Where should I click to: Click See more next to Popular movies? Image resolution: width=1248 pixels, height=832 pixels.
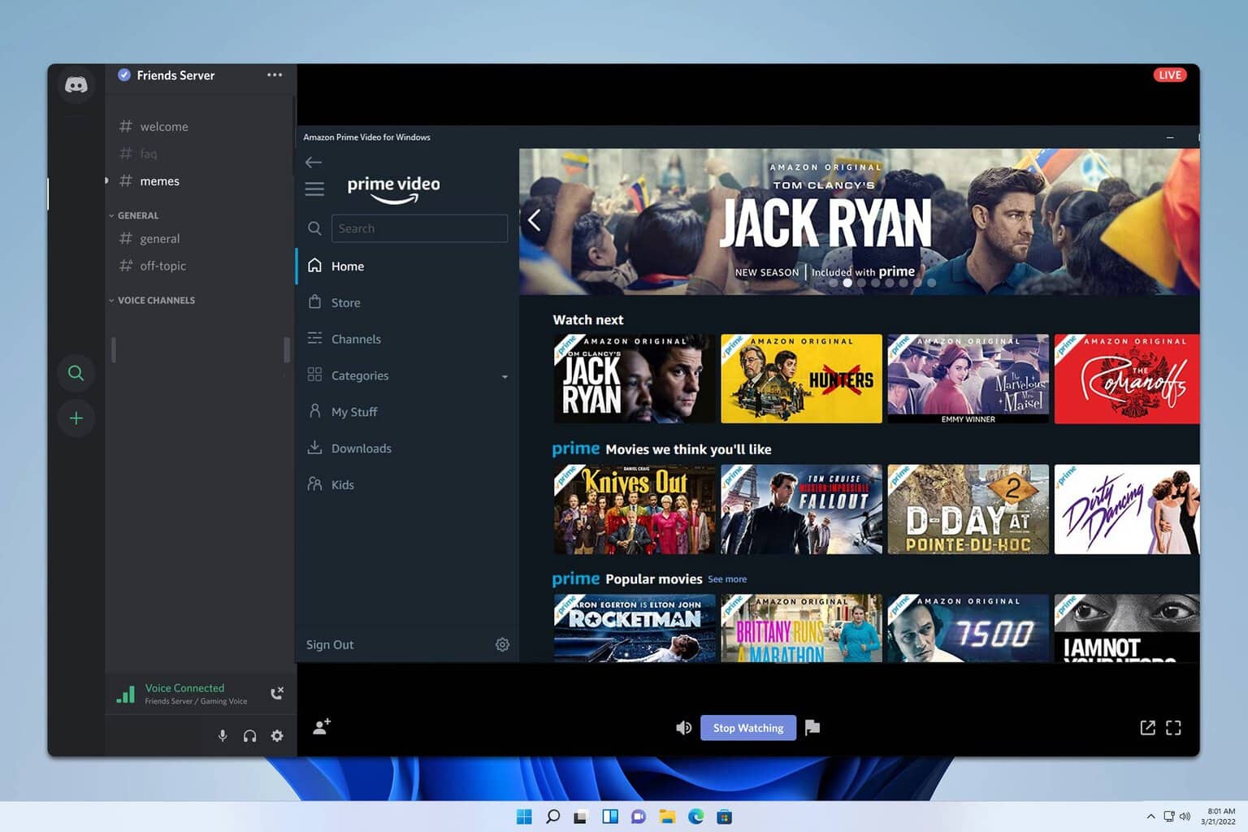(727, 579)
